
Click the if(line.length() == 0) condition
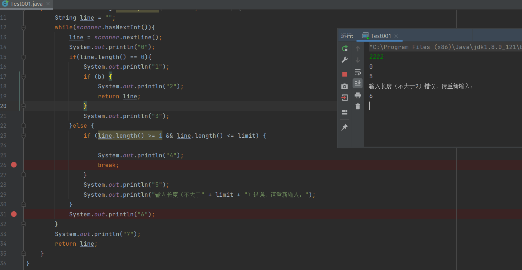[x=110, y=57]
